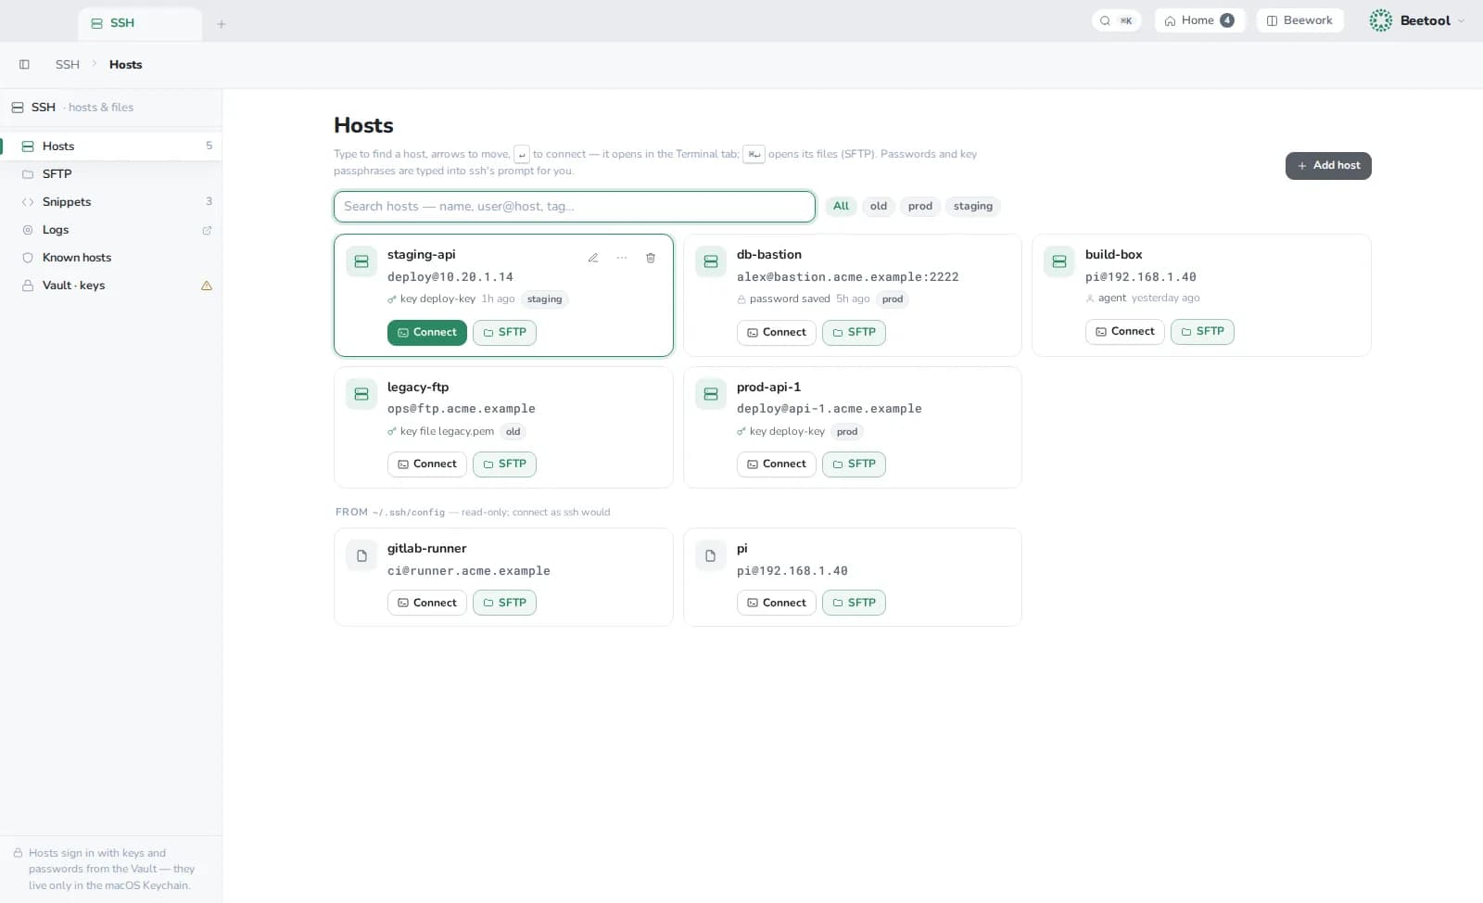This screenshot has height=903, width=1483.
Task: Click the db-bastion server icon
Action: 711,261
